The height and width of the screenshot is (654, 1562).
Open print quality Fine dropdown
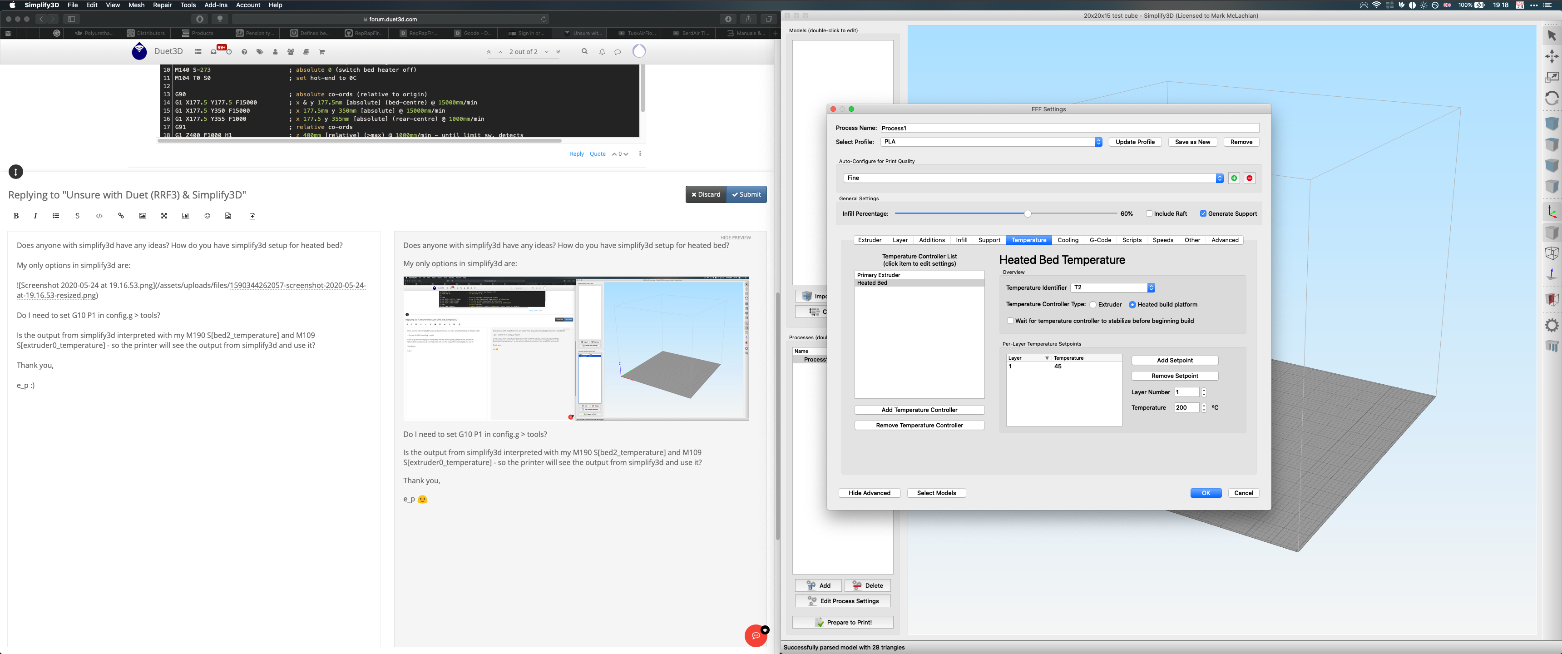[x=1034, y=178]
